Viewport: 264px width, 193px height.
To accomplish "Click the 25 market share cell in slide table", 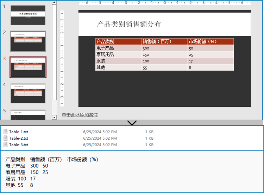I will 210,54.
